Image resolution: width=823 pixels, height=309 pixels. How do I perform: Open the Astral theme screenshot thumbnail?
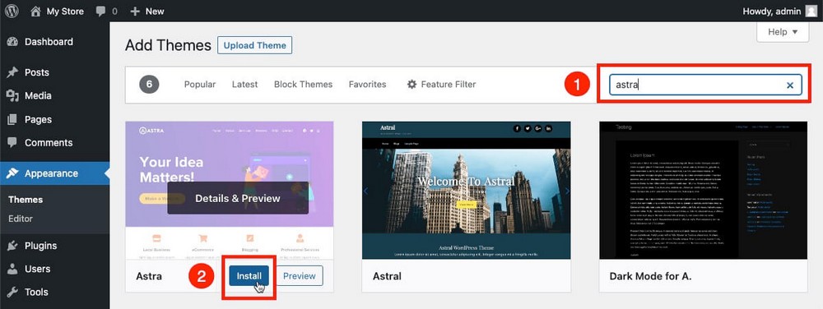[466, 190]
